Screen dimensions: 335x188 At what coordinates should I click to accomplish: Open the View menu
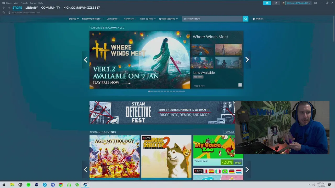pos(16,3)
